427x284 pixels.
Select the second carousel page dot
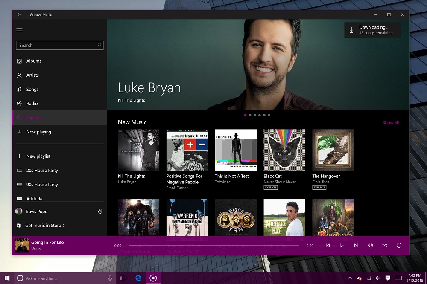pyautogui.click(x=250, y=115)
